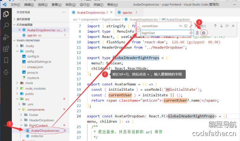This screenshot has width=240, height=141.
Task: Open Explorer more actions (...) menu
Action: click(x=64, y=12)
